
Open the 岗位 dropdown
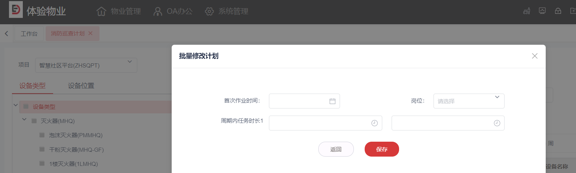(x=469, y=101)
